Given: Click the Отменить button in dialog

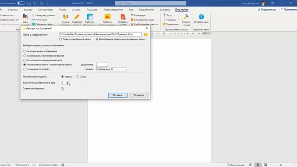Looking at the screenshot, I should (x=139, y=95).
